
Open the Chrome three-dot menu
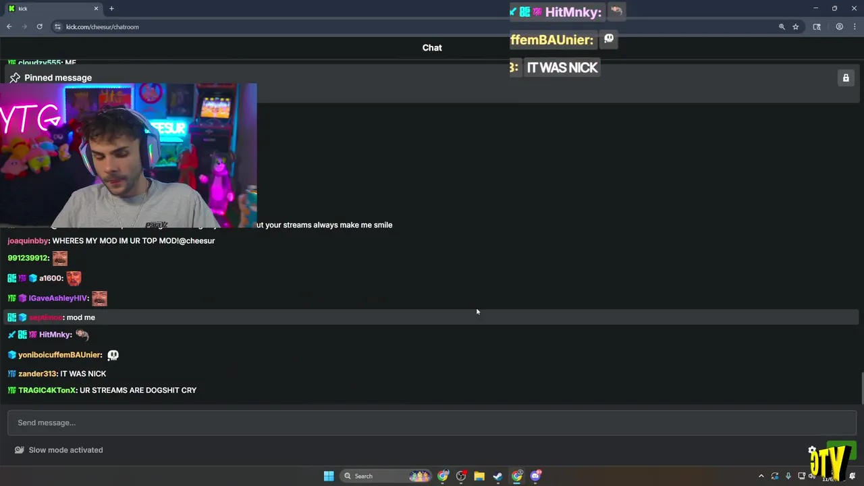coord(855,26)
